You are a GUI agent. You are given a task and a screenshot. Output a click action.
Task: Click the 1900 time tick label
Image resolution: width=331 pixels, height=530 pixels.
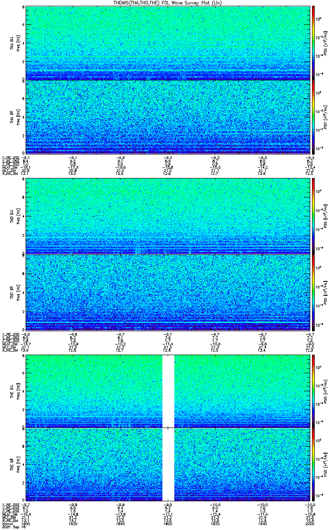tap(168, 523)
